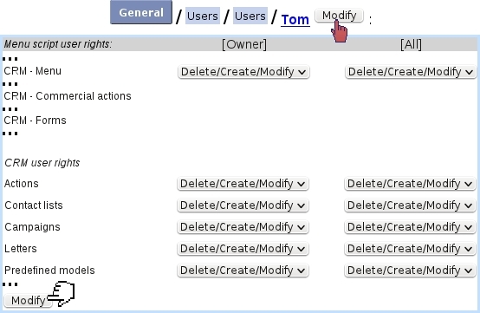Open the All rights dropdown for Letters
480x313 pixels.
click(410, 249)
